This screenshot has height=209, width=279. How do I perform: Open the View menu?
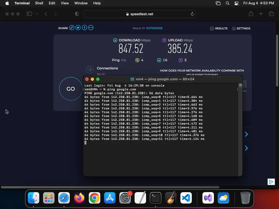click(x=65, y=3)
